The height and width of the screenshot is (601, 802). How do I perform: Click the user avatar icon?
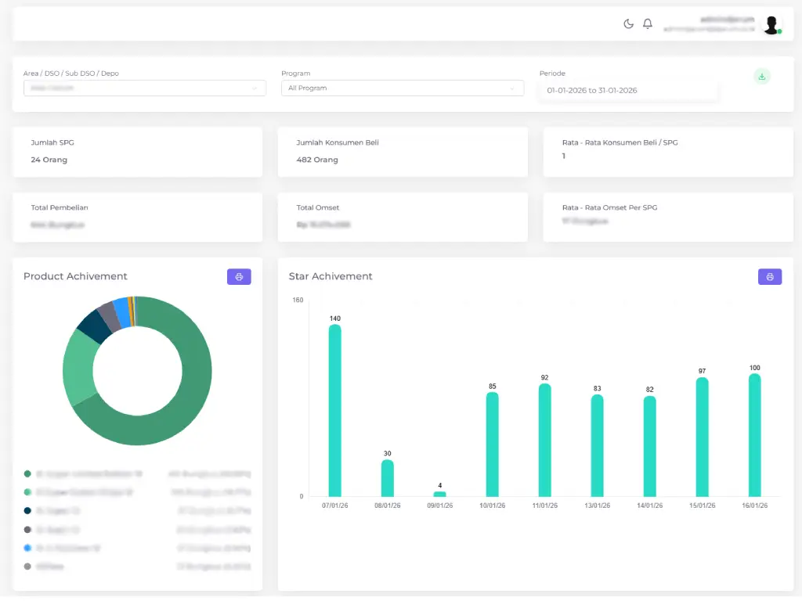coord(771,23)
